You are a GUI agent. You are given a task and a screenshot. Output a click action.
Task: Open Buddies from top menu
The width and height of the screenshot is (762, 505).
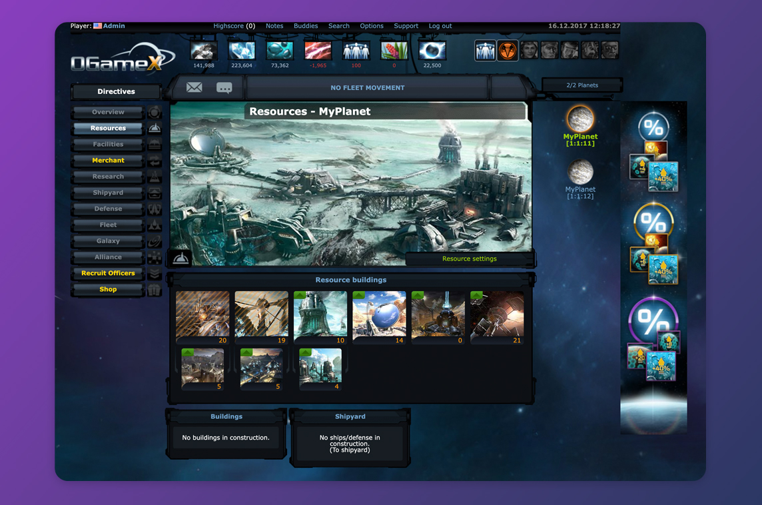click(306, 26)
